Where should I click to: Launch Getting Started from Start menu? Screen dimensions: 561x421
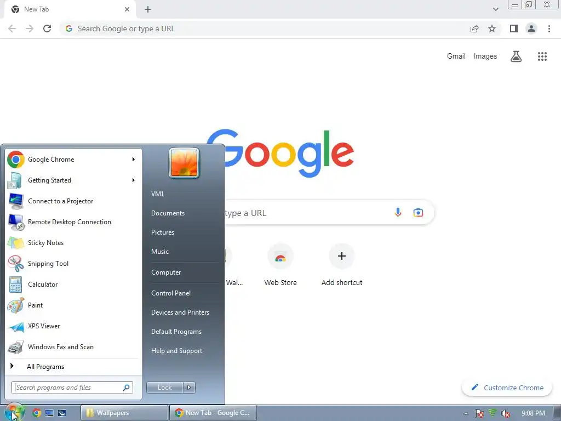tap(72, 180)
